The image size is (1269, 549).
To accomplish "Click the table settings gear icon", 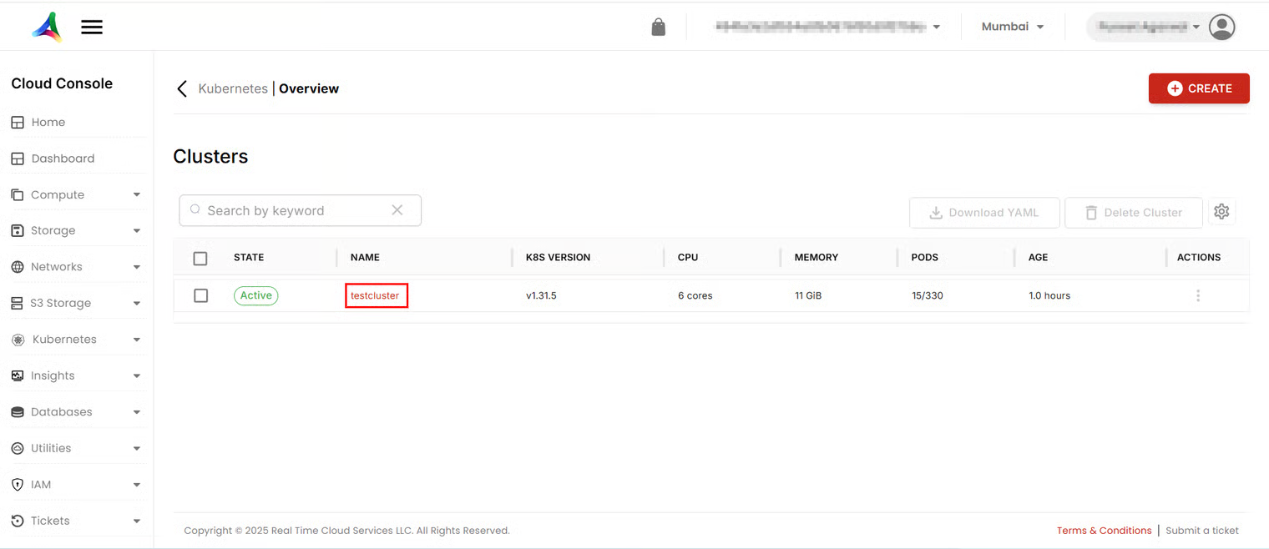I will pos(1221,212).
